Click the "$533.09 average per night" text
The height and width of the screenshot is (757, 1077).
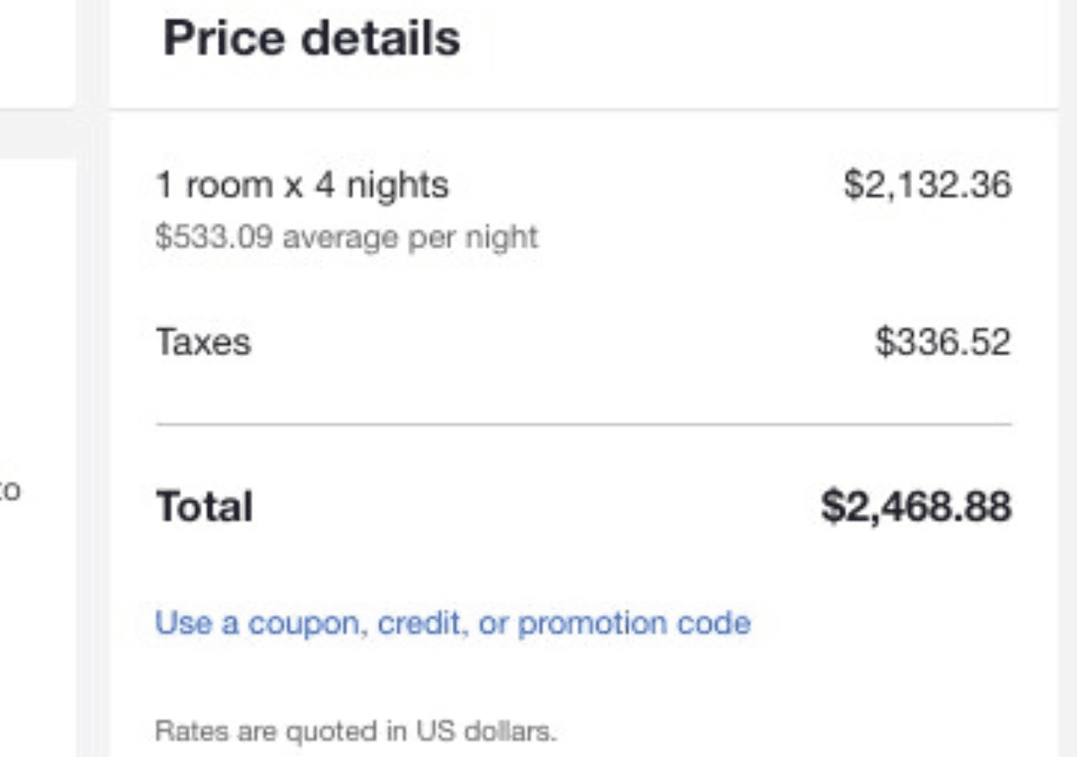[346, 238]
